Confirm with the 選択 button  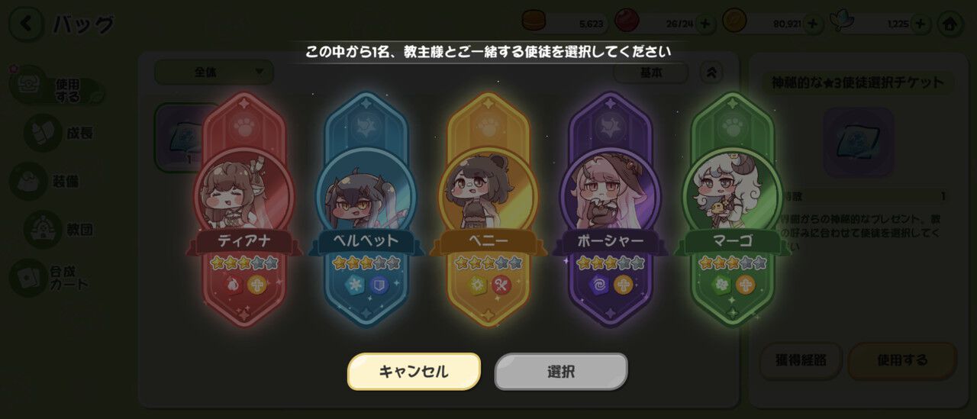click(561, 372)
